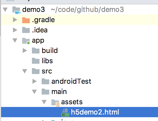Click the .idea folder icon
Image resolution: width=158 pixels, height=121 pixels.
click(26, 30)
